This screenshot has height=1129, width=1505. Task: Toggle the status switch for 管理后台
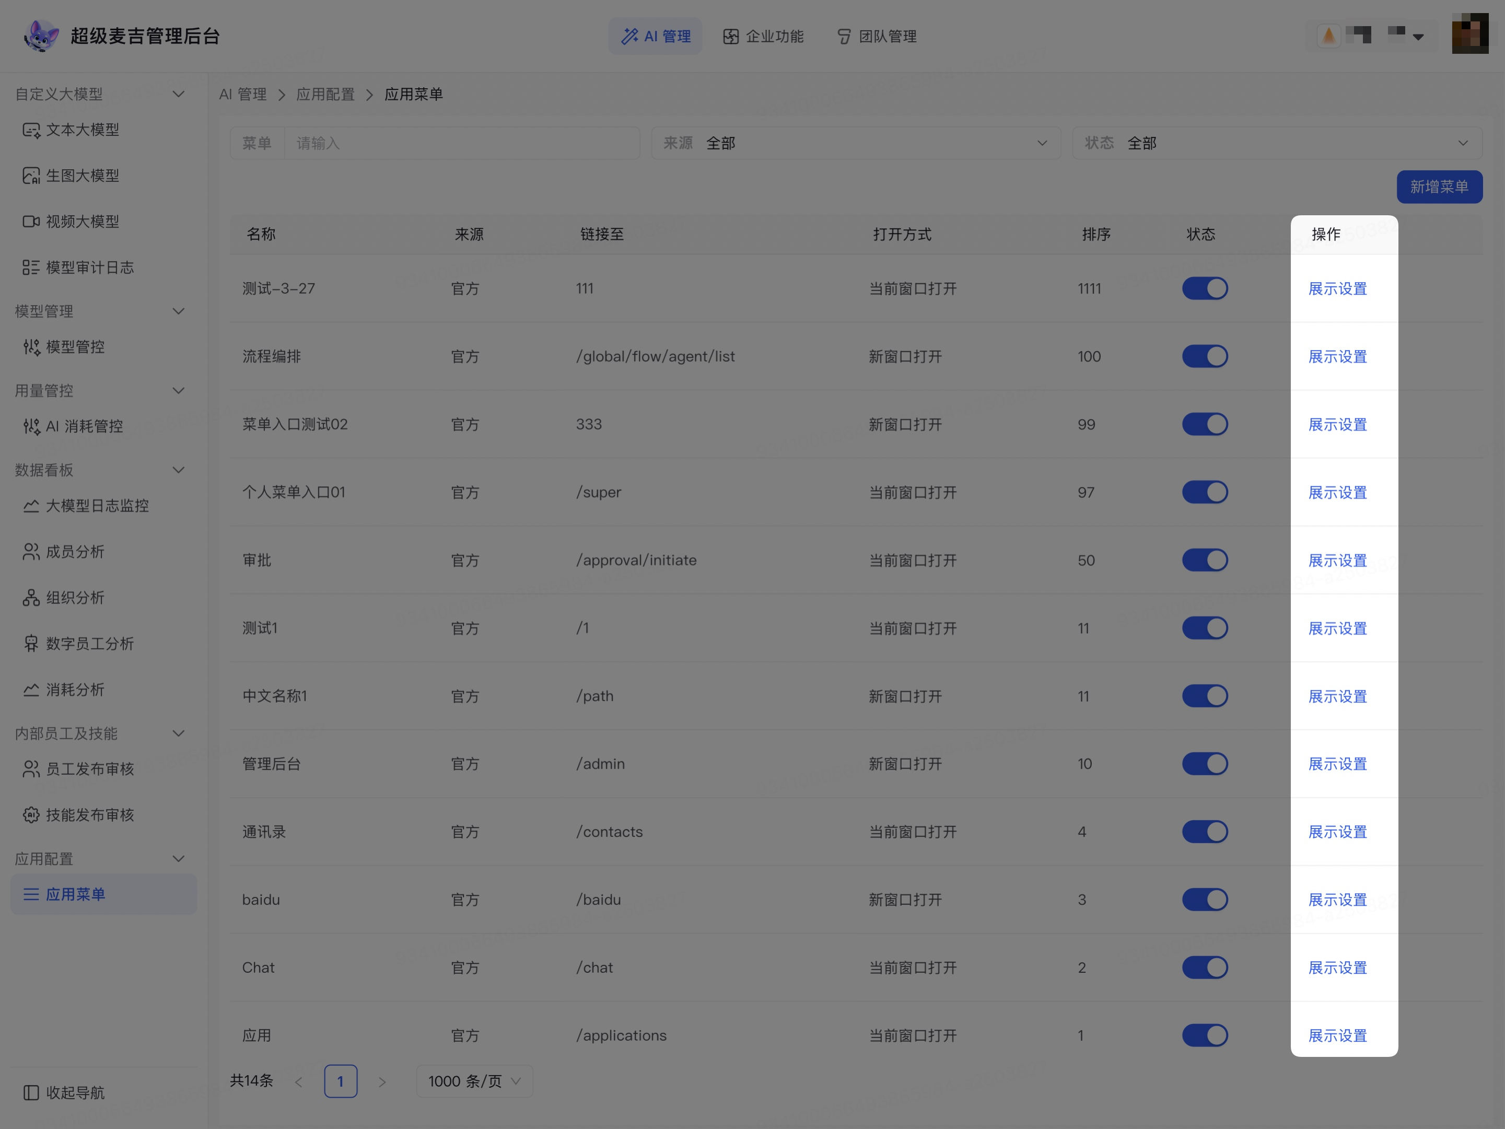point(1204,764)
